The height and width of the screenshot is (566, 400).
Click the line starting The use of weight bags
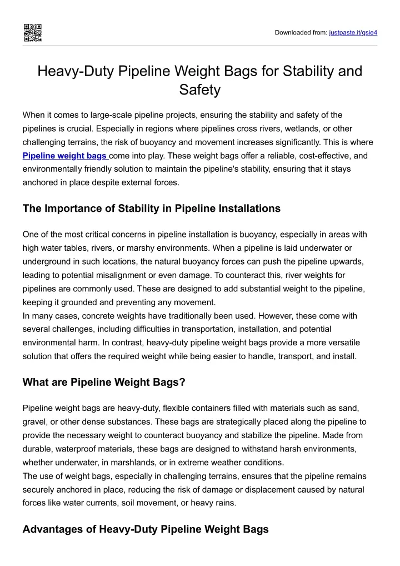coord(194,476)
